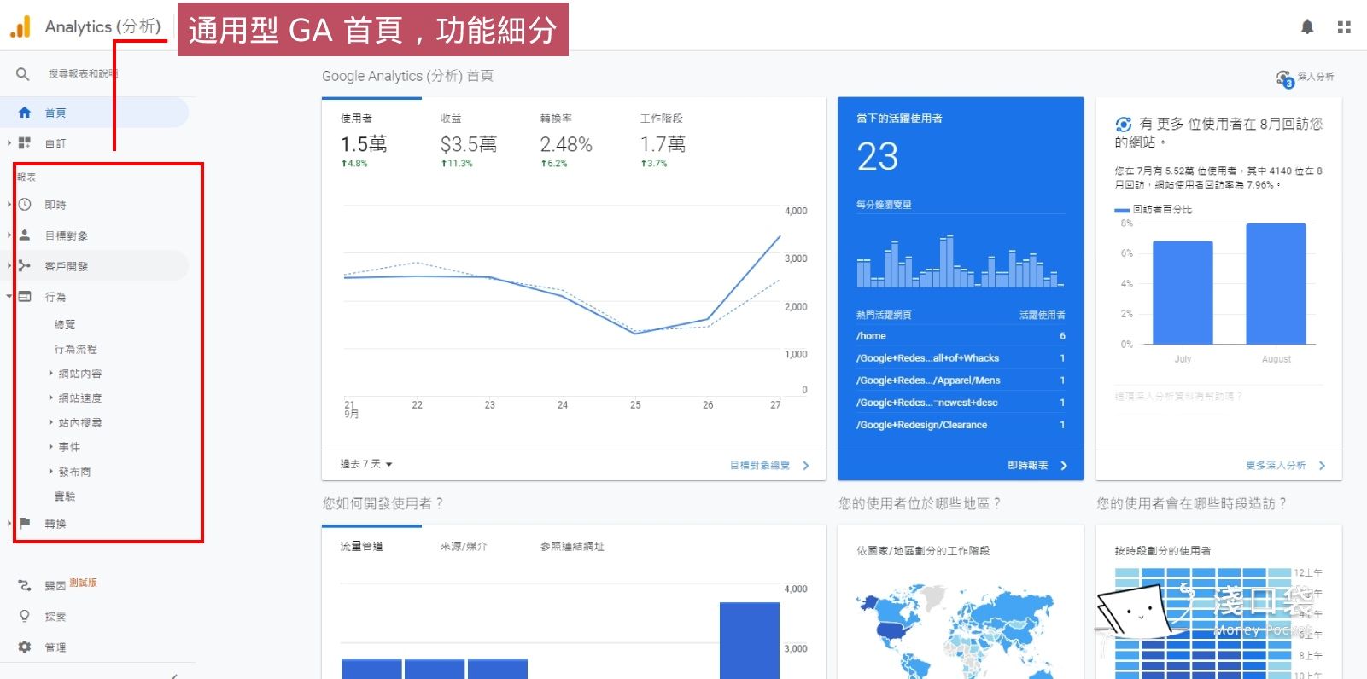Viewport: 1367px width, 679px height.
Task: Click the behavior icon for 行為
Action: (25, 297)
